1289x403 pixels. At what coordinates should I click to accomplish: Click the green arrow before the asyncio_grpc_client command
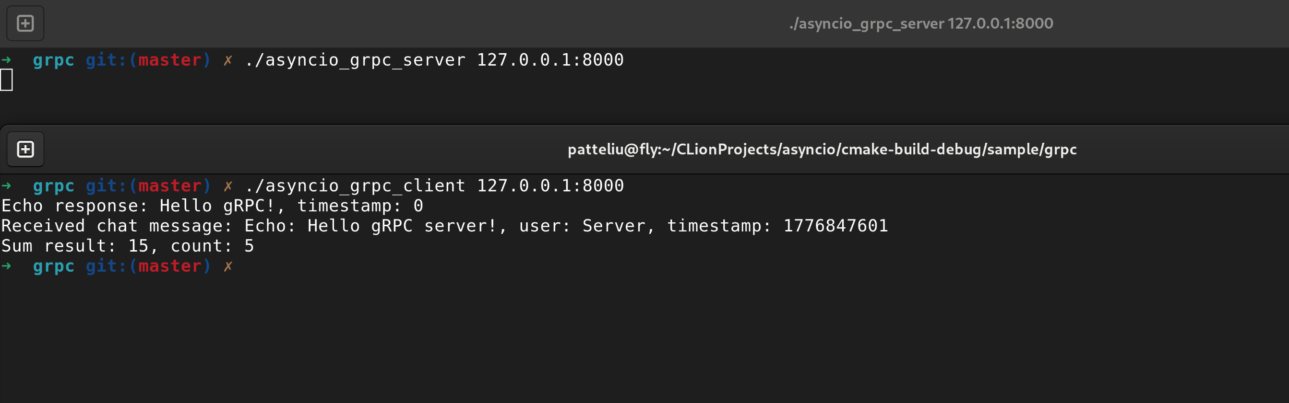pyautogui.click(x=7, y=186)
